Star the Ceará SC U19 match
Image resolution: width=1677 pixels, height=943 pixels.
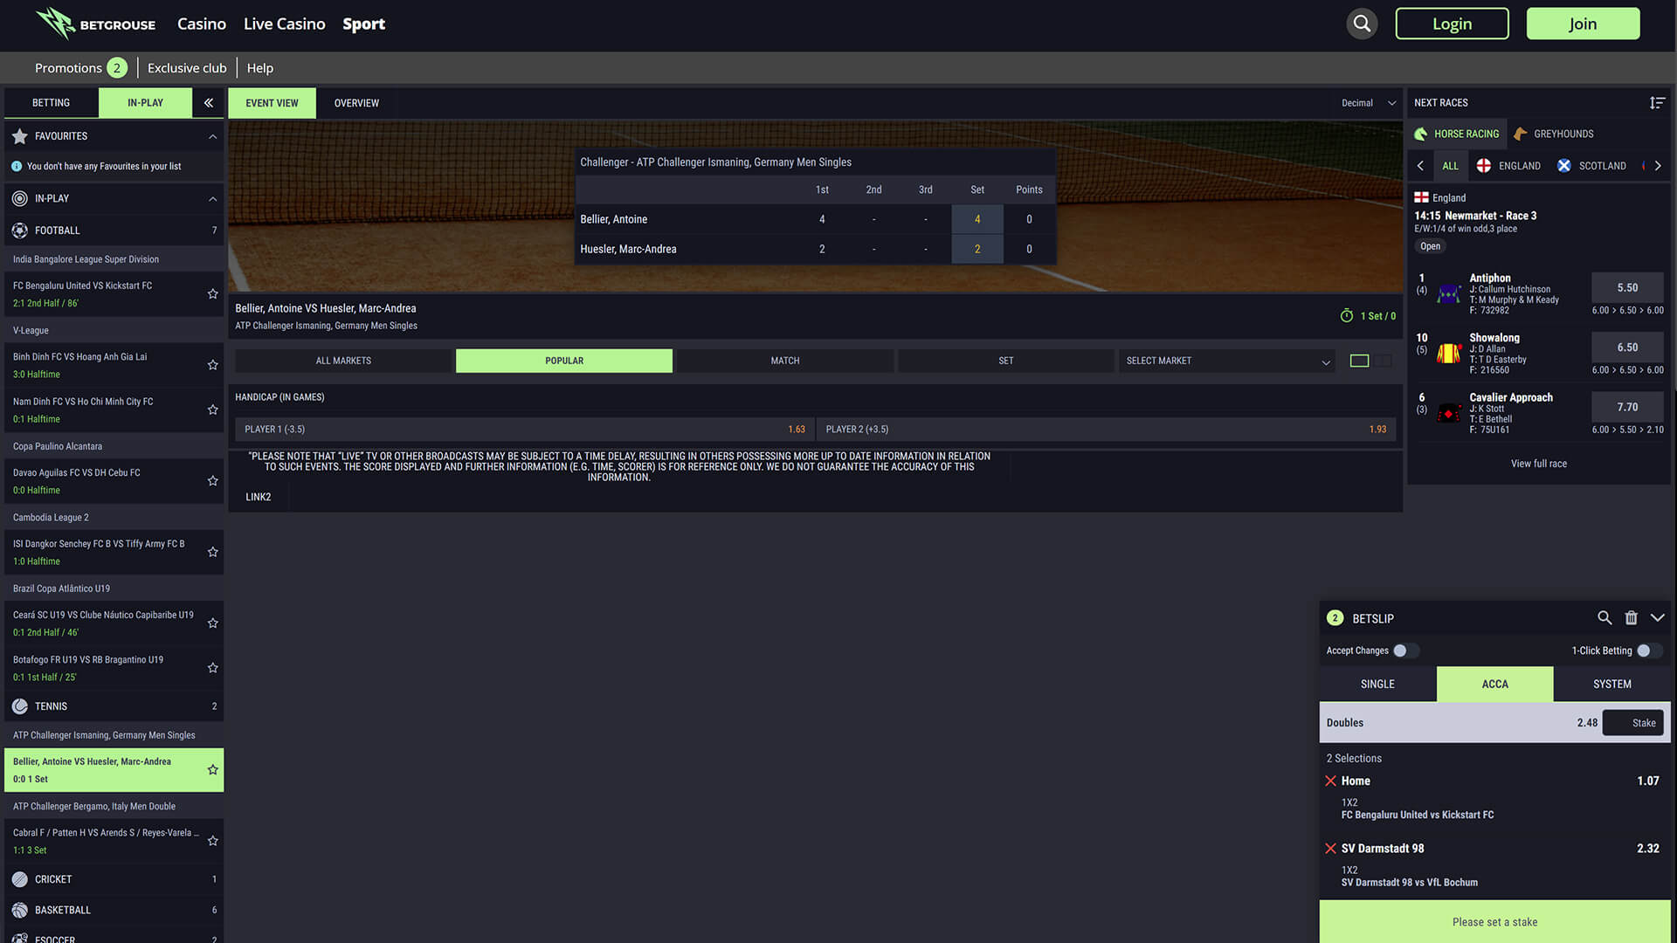[212, 623]
